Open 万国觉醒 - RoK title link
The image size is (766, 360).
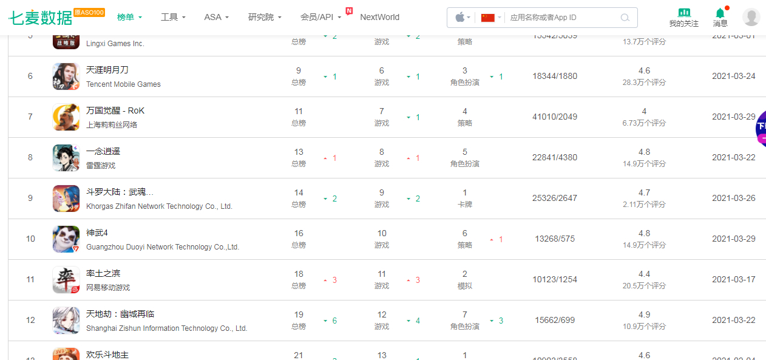(115, 110)
